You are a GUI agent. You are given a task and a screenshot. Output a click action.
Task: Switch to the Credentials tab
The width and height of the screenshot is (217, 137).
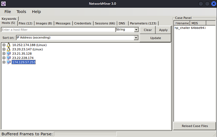tap(83, 23)
